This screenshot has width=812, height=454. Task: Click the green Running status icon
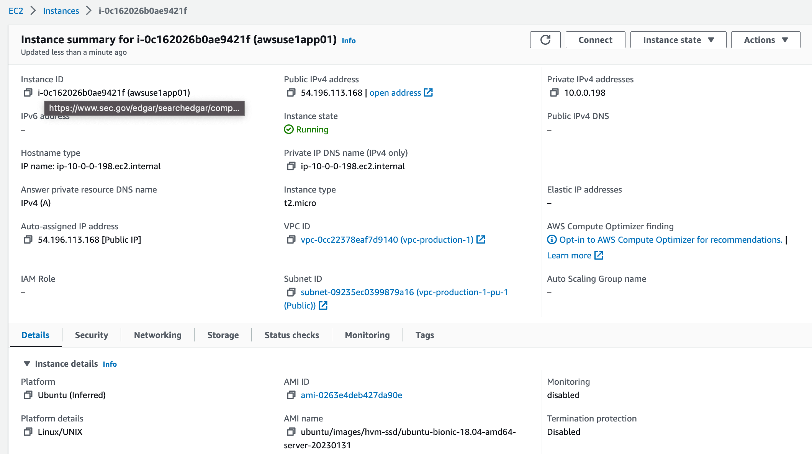point(288,129)
